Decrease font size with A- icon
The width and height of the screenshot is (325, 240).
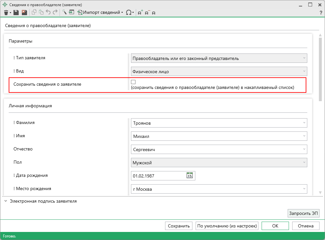click(x=147, y=13)
